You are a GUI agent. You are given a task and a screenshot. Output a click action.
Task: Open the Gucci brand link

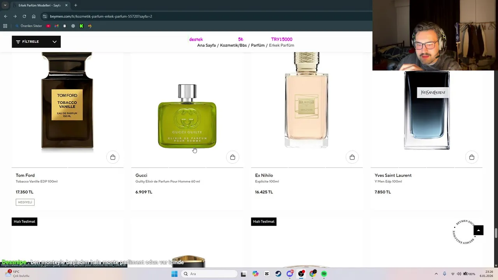pos(141,175)
